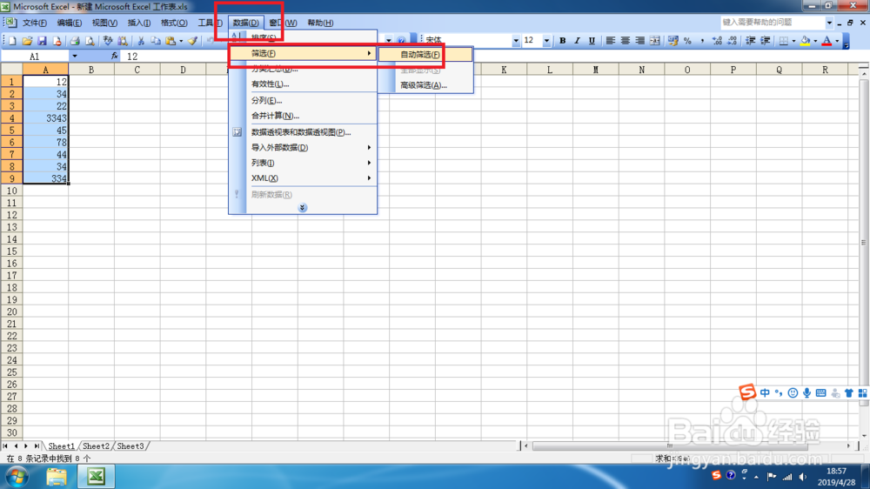870x489 pixels.
Task: Toggle Underline formatting button
Action: pyautogui.click(x=592, y=41)
